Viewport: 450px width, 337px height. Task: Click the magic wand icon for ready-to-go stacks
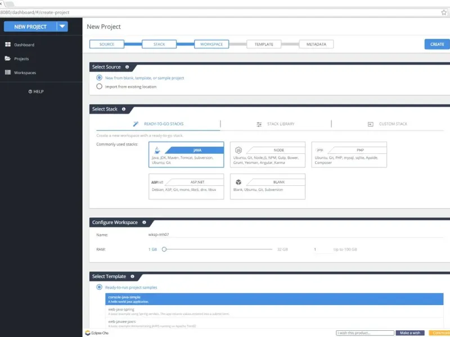pyautogui.click(x=136, y=124)
